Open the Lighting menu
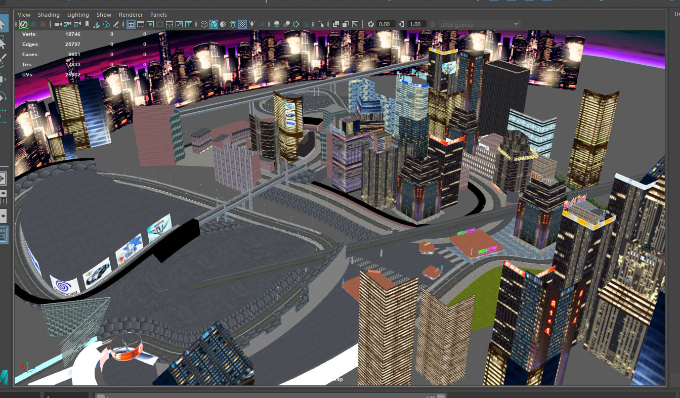This screenshot has width=680, height=398. click(x=78, y=15)
